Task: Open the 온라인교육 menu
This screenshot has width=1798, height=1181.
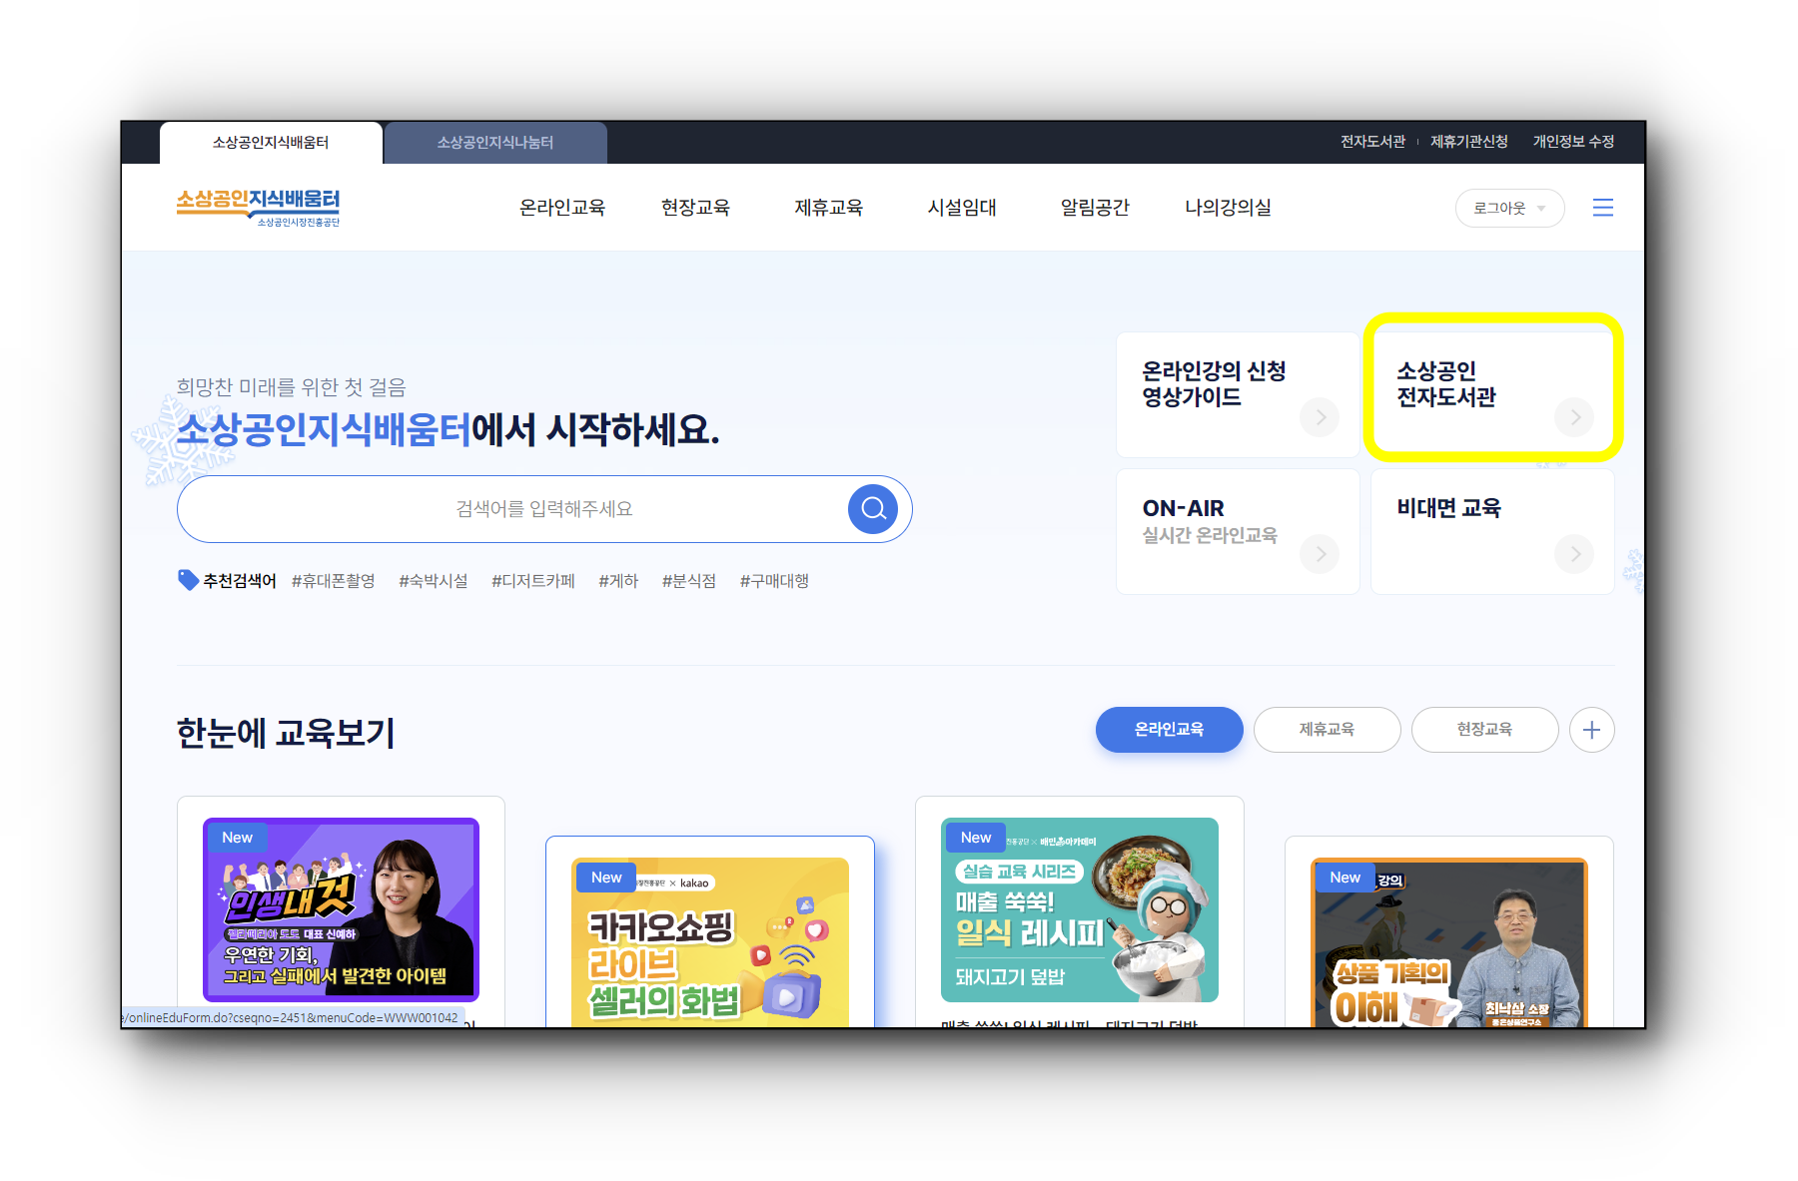Action: pyautogui.click(x=562, y=208)
